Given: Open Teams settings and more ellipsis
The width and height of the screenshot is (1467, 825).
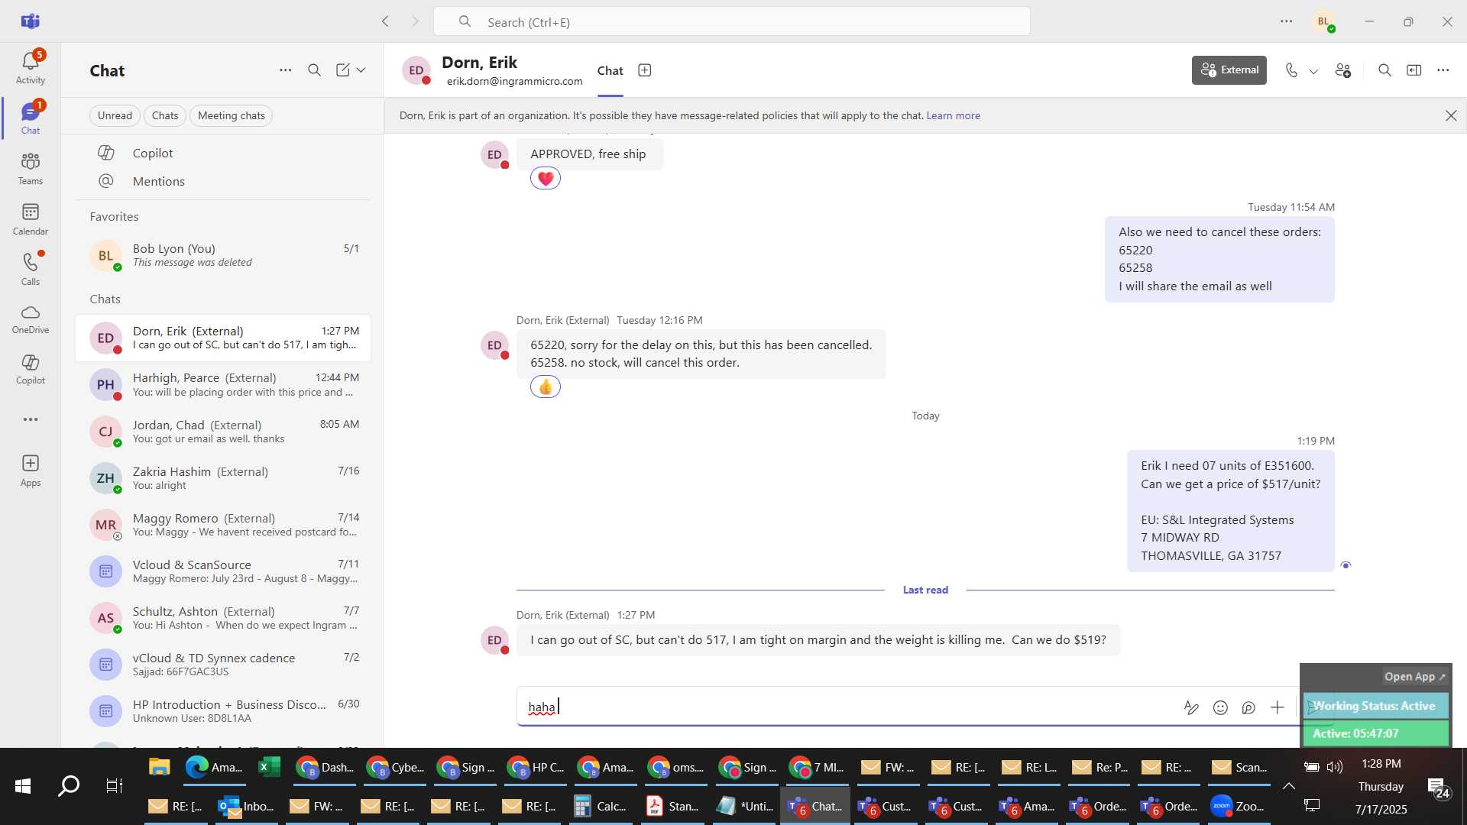Looking at the screenshot, I should point(1287,21).
